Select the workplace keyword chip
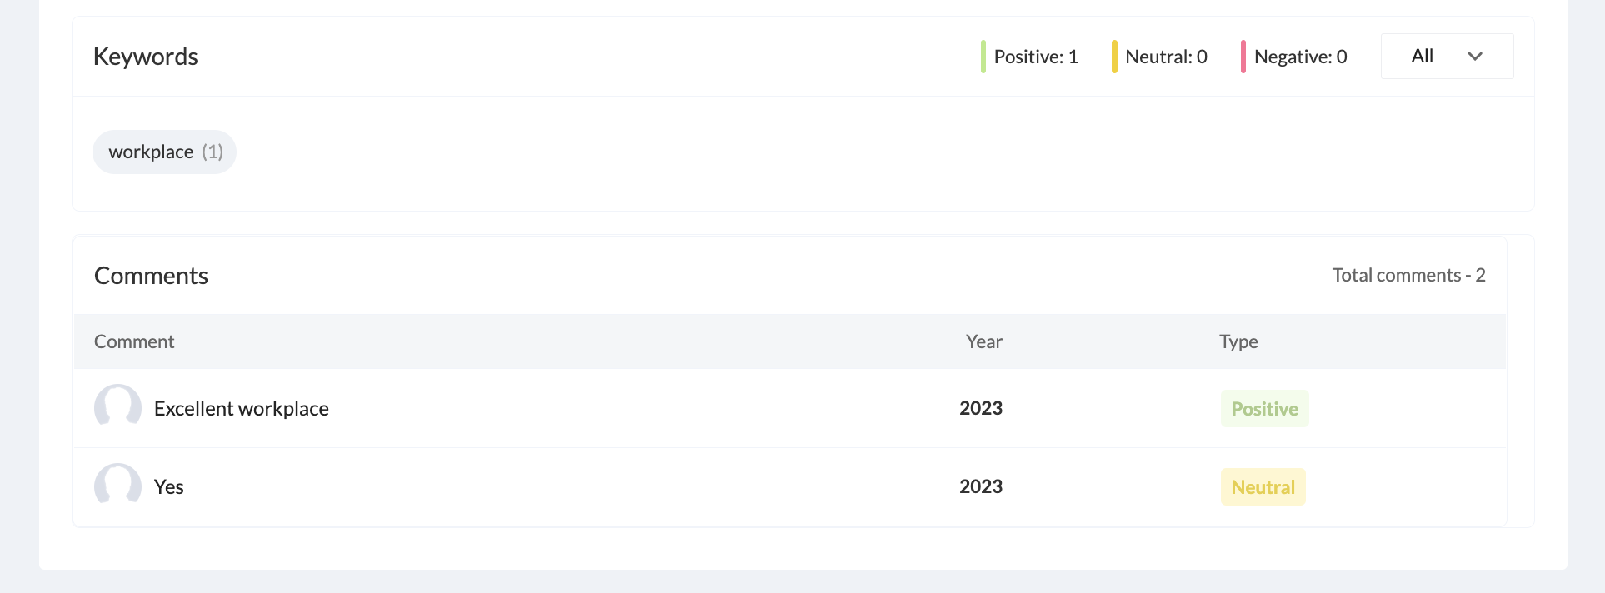This screenshot has height=593, width=1605. click(x=164, y=152)
